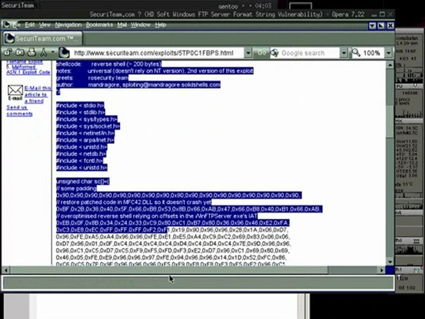
Task: Open the Edit menu
Action: tap(30, 25)
